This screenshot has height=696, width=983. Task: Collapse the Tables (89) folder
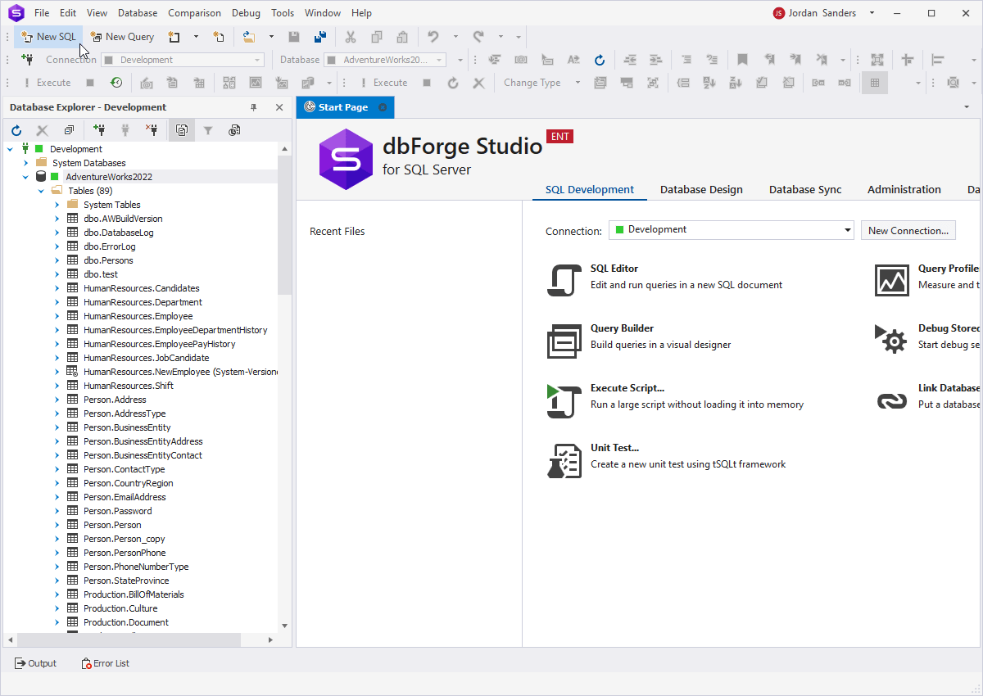[x=41, y=191]
